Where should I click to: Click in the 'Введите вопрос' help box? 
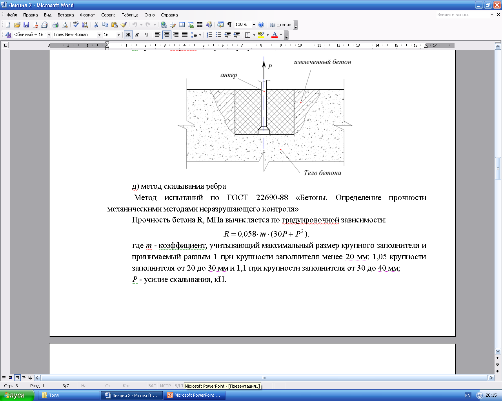point(463,14)
